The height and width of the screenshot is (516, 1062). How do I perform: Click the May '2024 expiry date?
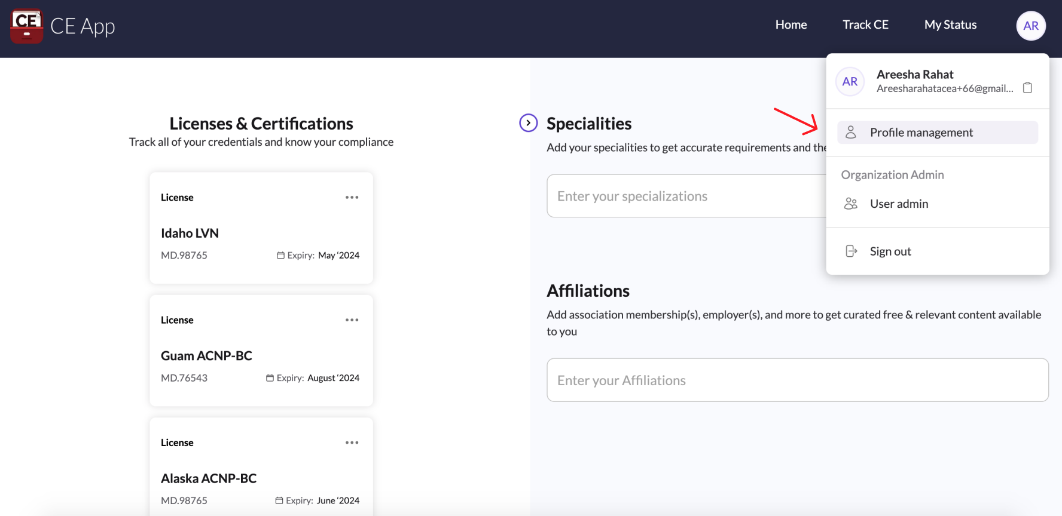click(339, 255)
